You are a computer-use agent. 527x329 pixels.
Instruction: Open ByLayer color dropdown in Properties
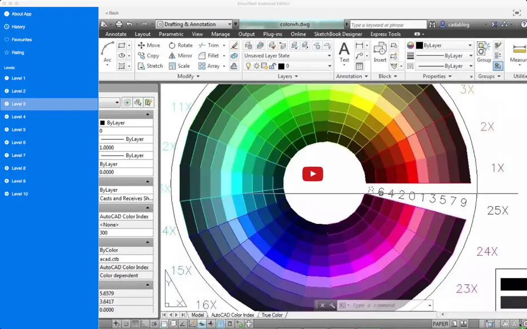click(444, 45)
